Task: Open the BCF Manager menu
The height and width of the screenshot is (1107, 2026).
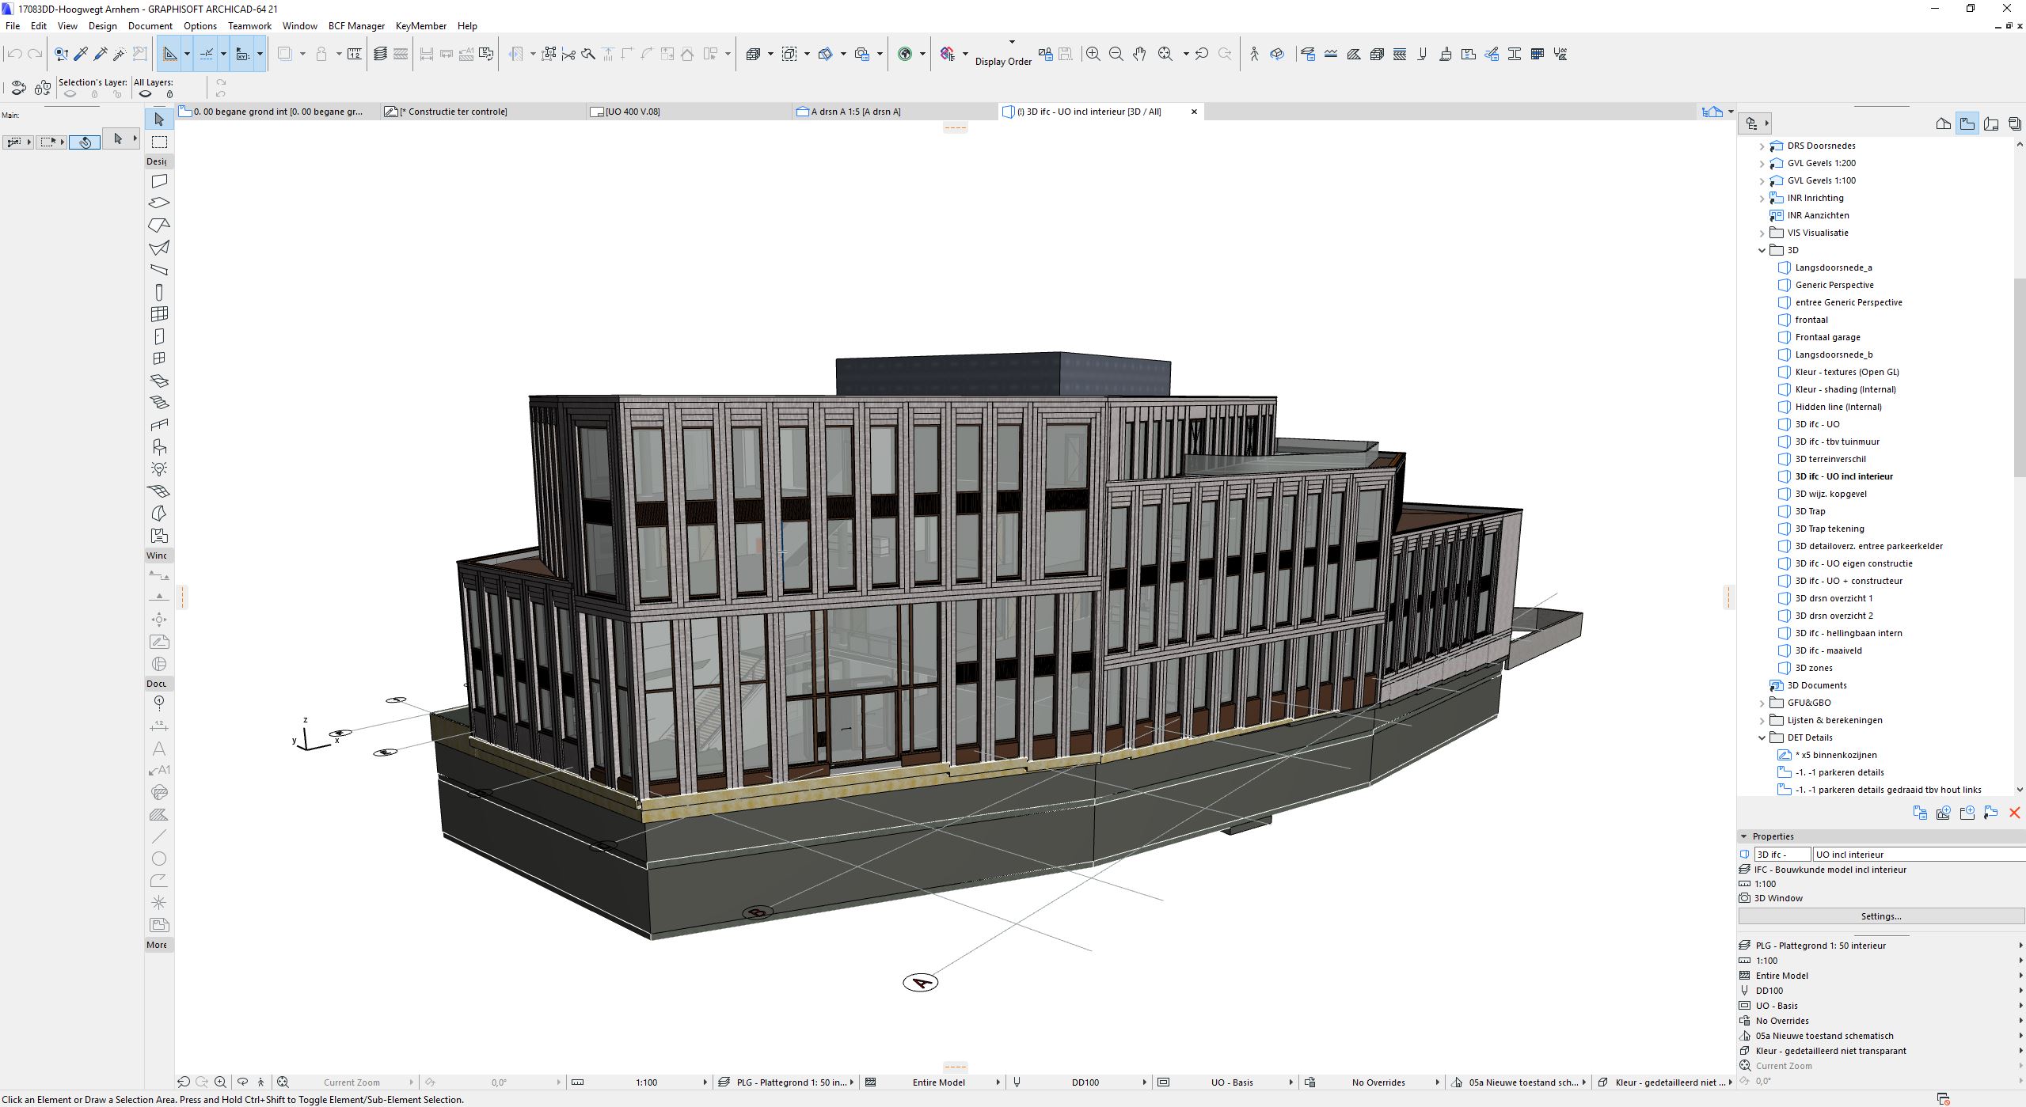Action: (356, 26)
